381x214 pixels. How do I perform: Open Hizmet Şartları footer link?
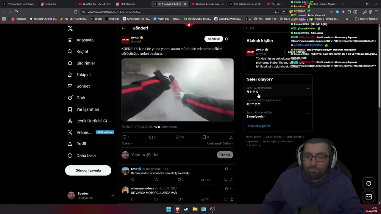coord(254,137)
